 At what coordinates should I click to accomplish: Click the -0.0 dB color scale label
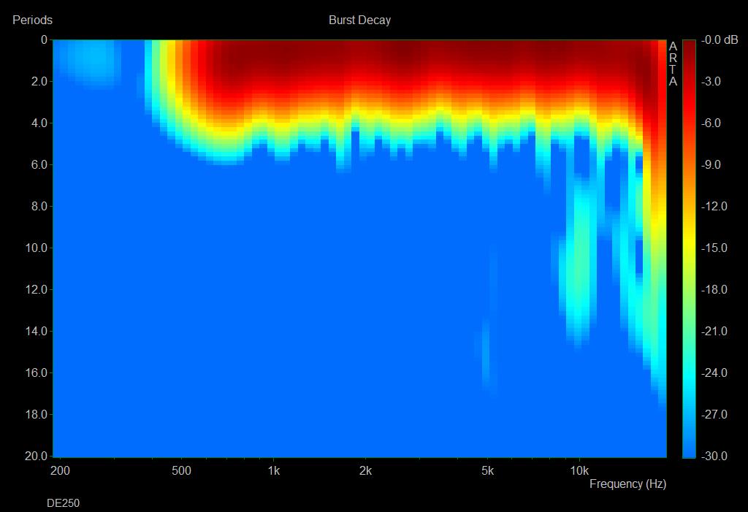(x=719, y=40)
